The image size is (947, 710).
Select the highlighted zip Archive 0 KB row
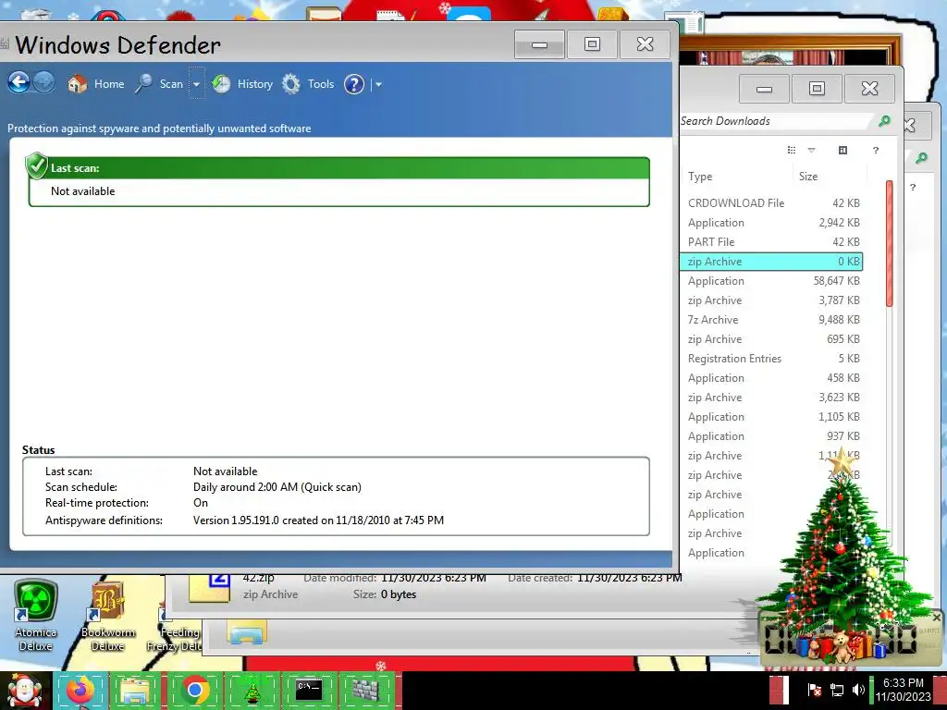pos(772,262)
